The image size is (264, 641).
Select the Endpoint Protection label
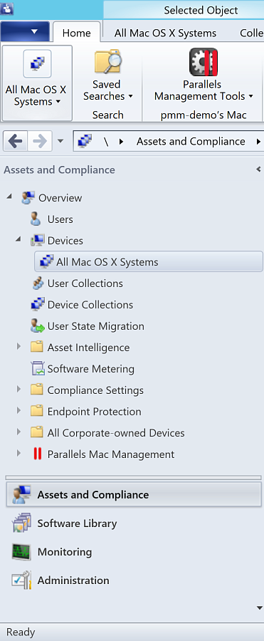coord(95,411)
